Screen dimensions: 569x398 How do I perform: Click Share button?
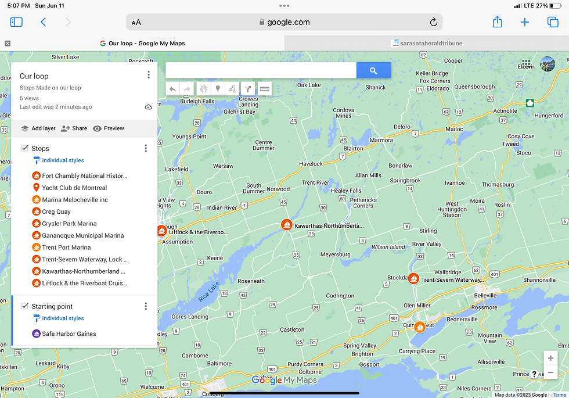click(x=74, y=128)
